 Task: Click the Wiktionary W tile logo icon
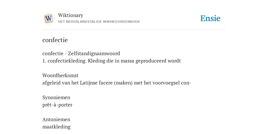click(x=48, y=19)
